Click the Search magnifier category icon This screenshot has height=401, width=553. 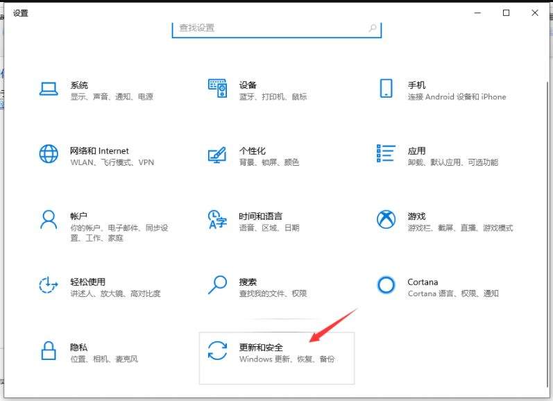217,285
